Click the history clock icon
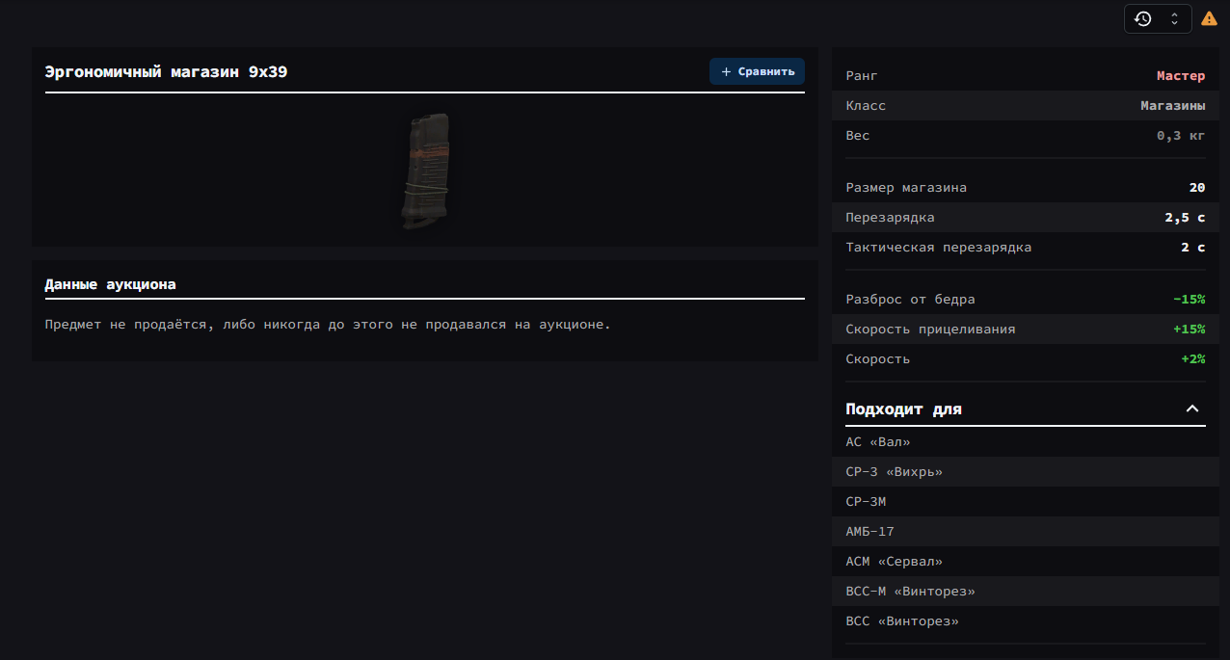The image size is (1230, 660). coord(1143,18)
